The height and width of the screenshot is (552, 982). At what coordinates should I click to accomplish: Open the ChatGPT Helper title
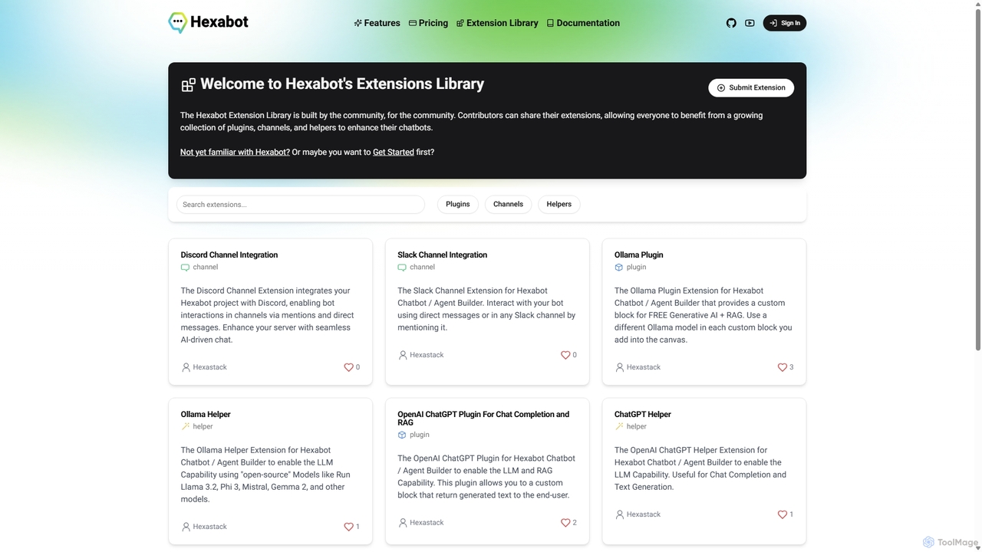[x=643, y=415]
